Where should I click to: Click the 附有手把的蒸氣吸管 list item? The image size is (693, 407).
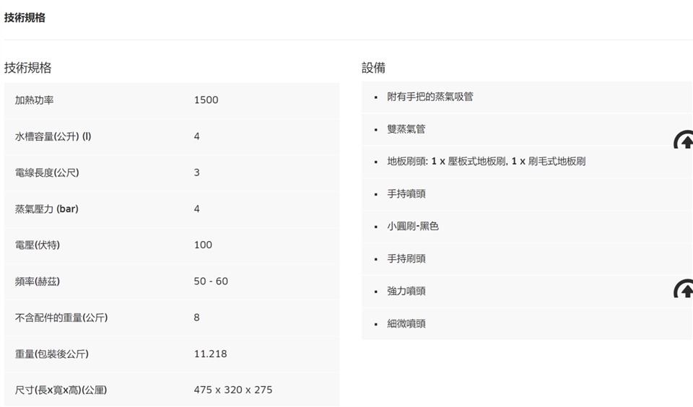pyautogui.click(x=430, y=97)
